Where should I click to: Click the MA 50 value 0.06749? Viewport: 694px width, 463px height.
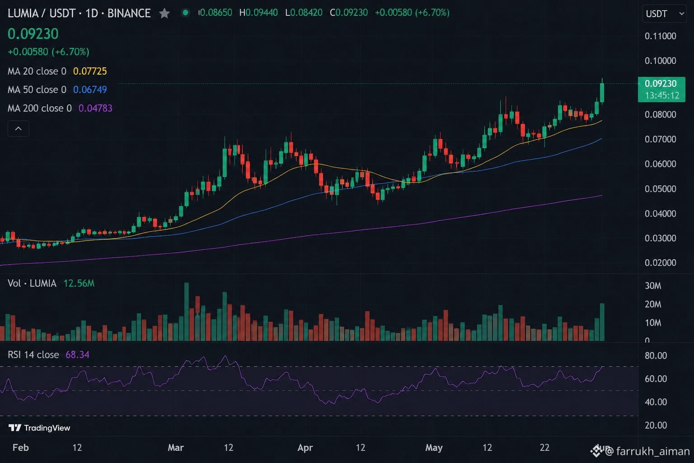(x=90, y=90)
